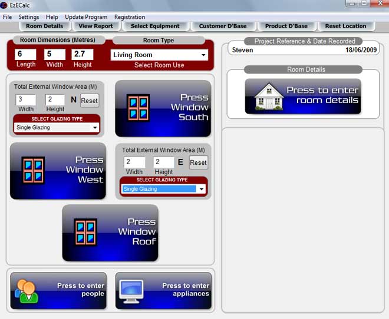Click the North window Width field
This screenshot has height=319, width=389.
(x=26, y=100)
